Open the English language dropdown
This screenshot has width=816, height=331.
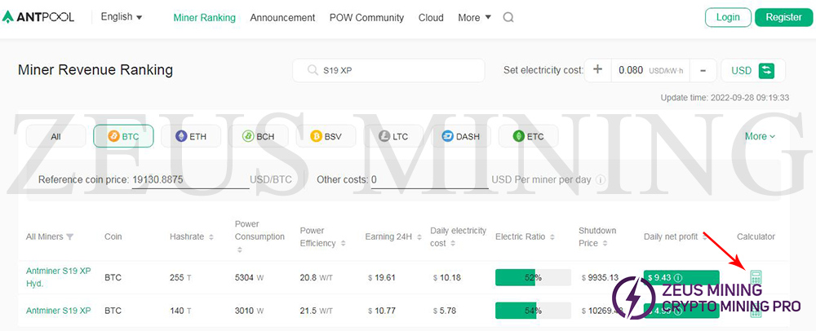point(121,17)
